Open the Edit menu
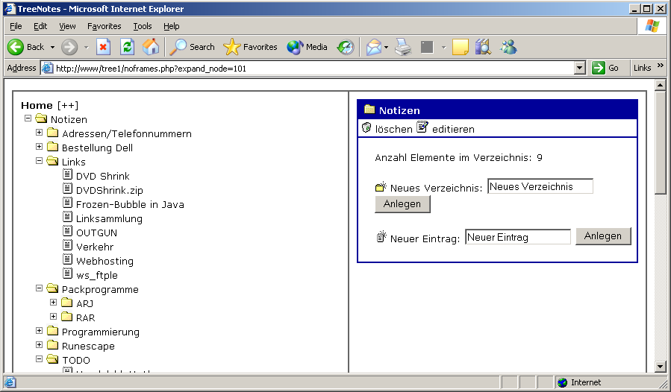The image size is (671, 392). pos(40,26)
